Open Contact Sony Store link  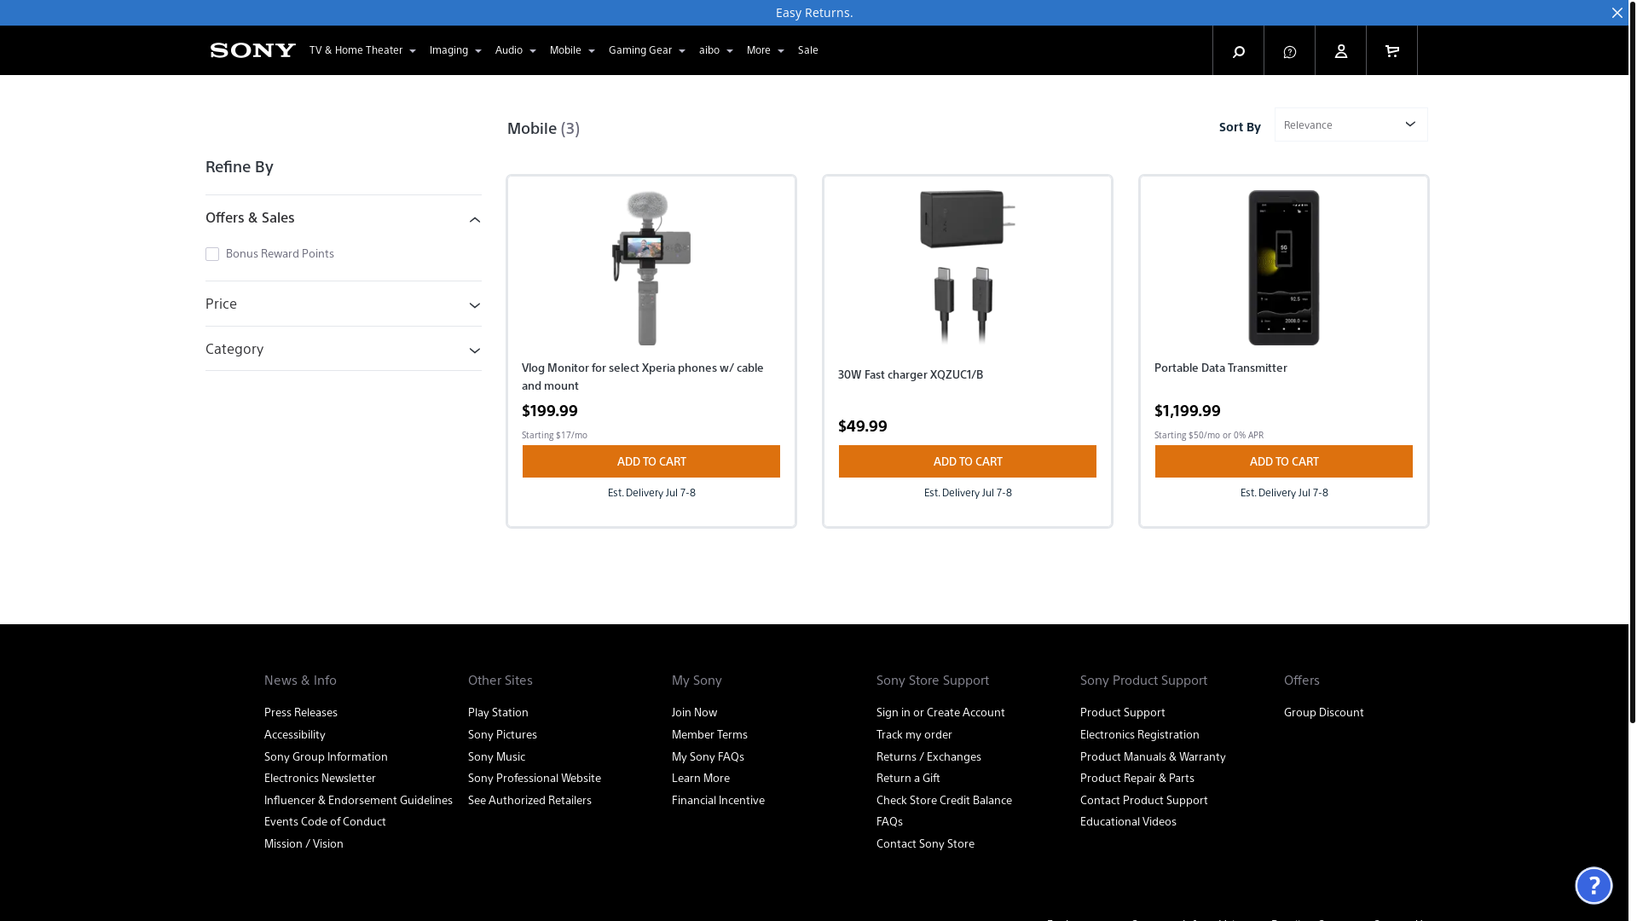pos(925,844)
